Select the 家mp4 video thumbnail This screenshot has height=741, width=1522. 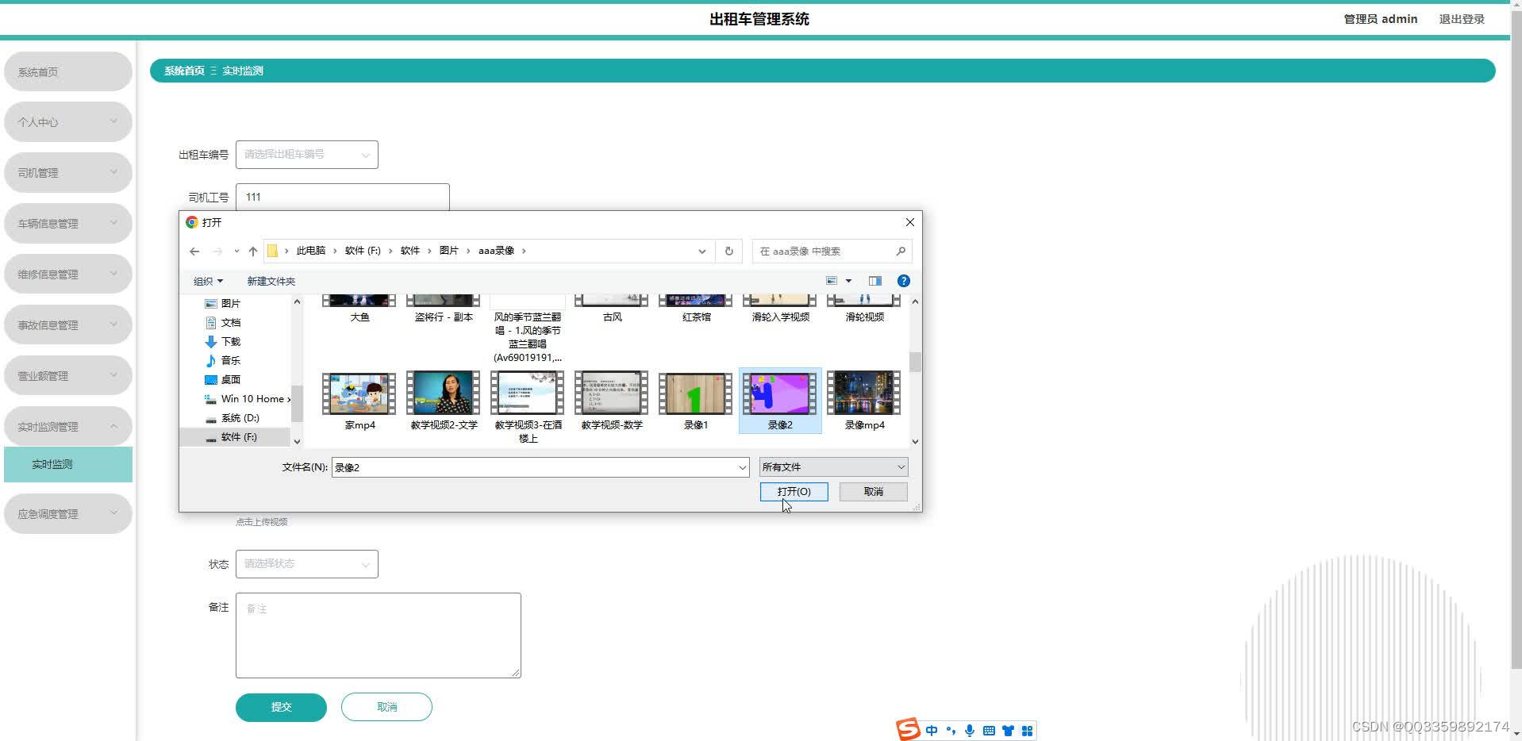tap(359, 394)
